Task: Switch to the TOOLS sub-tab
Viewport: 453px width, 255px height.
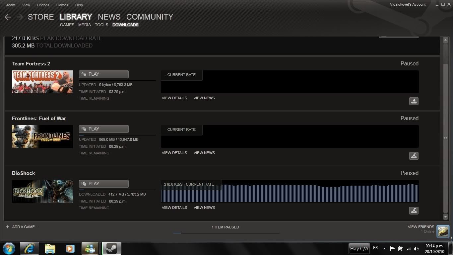Action: [101, 25]
